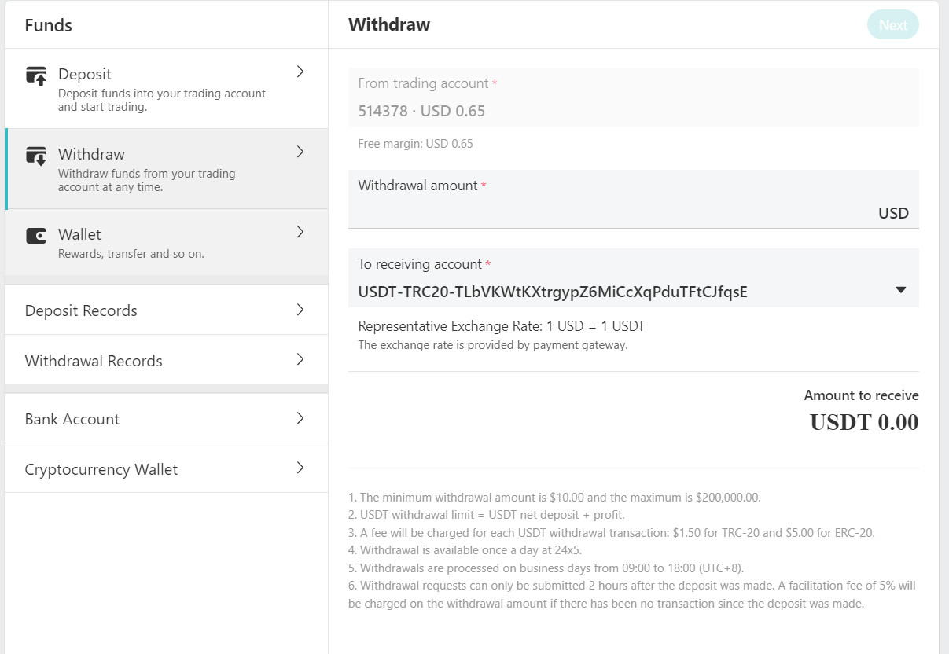Focus the Withdrawal amount input field
The image size is (949, 654).
point(634,199)
